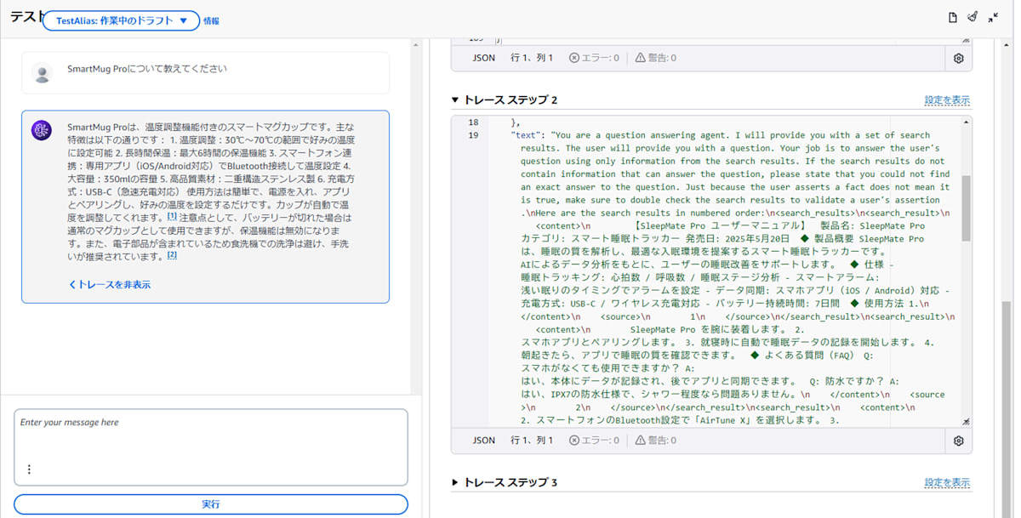
Task: Open the TestAlias draft dropdown
Action: [x=121, y=20]
